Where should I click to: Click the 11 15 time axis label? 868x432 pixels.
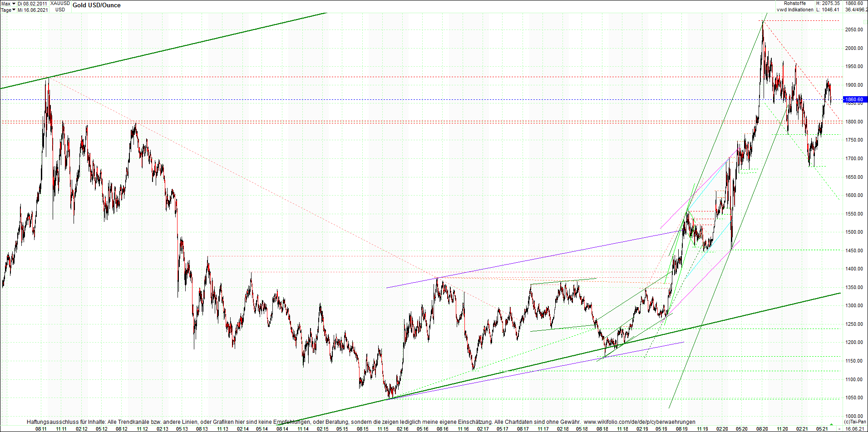coord(382,429)
